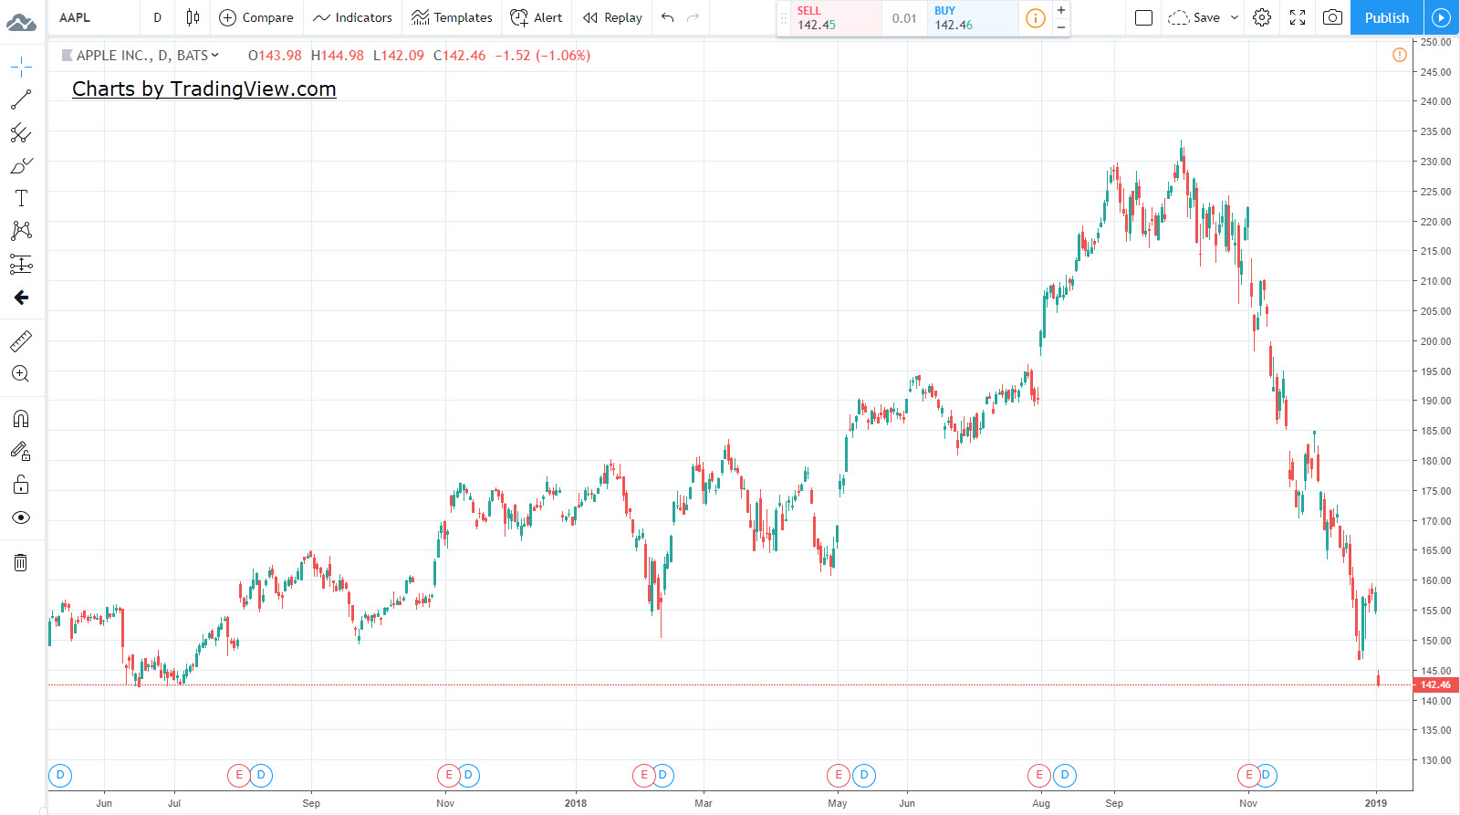Select the forecast and measurement tools icon
The image size is (1460, 815).
point(21,265)
